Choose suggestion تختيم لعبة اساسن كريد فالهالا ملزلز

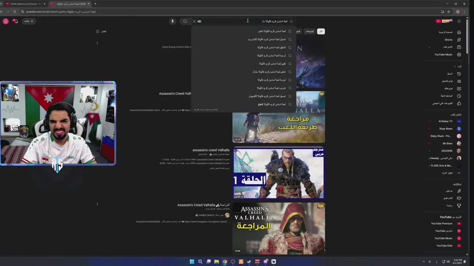[244, 72]
